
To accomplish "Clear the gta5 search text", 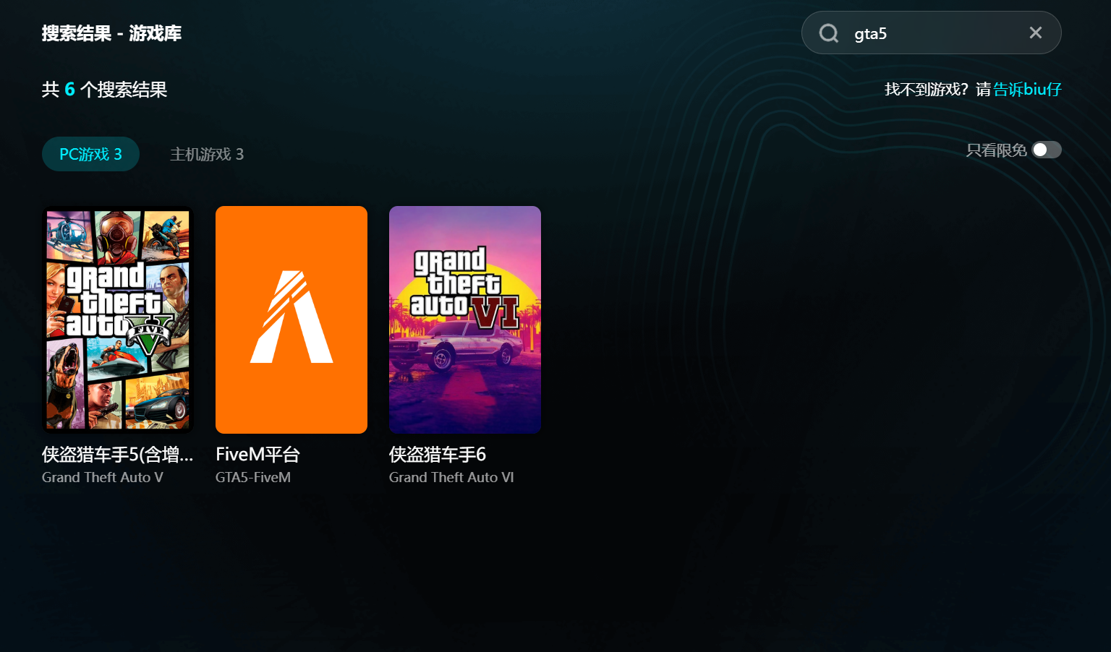I will pos(1036,33).
